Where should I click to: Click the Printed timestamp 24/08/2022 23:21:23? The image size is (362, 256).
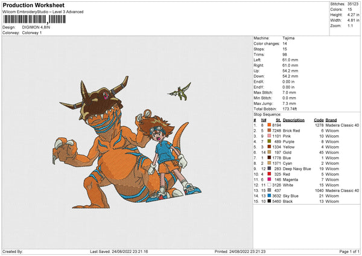tap(247, 251)
